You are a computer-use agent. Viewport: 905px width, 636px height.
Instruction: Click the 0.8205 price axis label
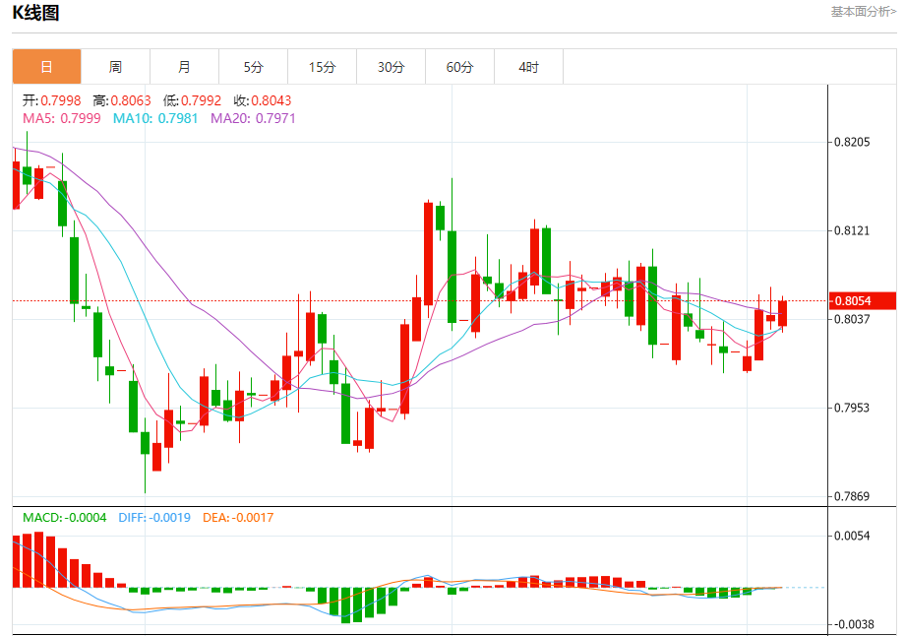pyautogui.click(x=852, y=142)
